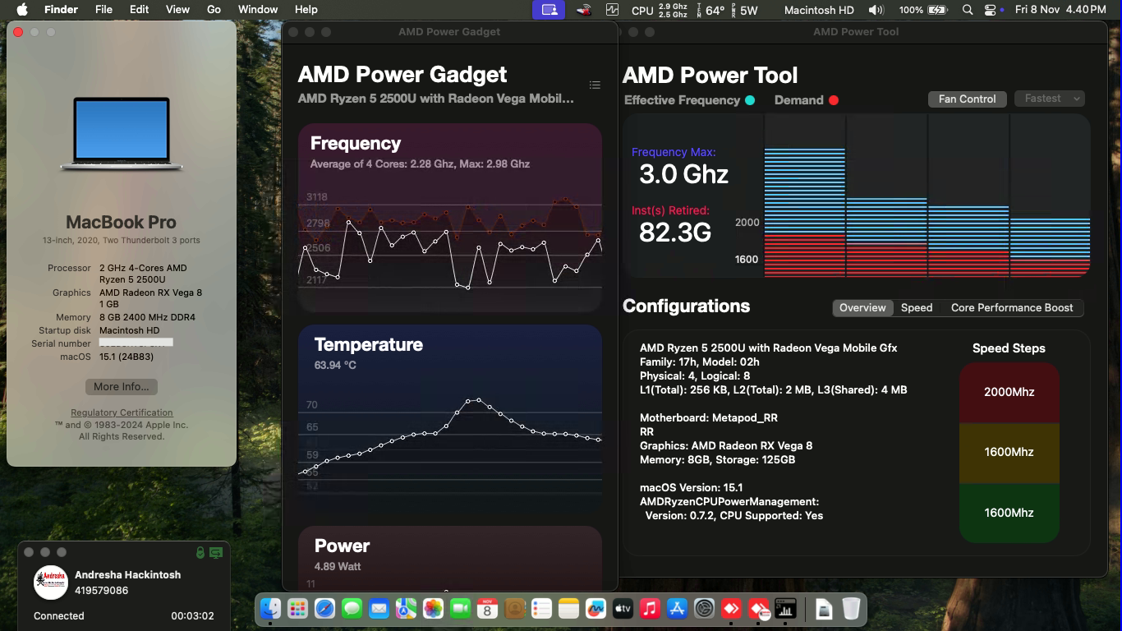Open the Regulatory Certification link
The image size is (1122, 631).
coord(122,412)
